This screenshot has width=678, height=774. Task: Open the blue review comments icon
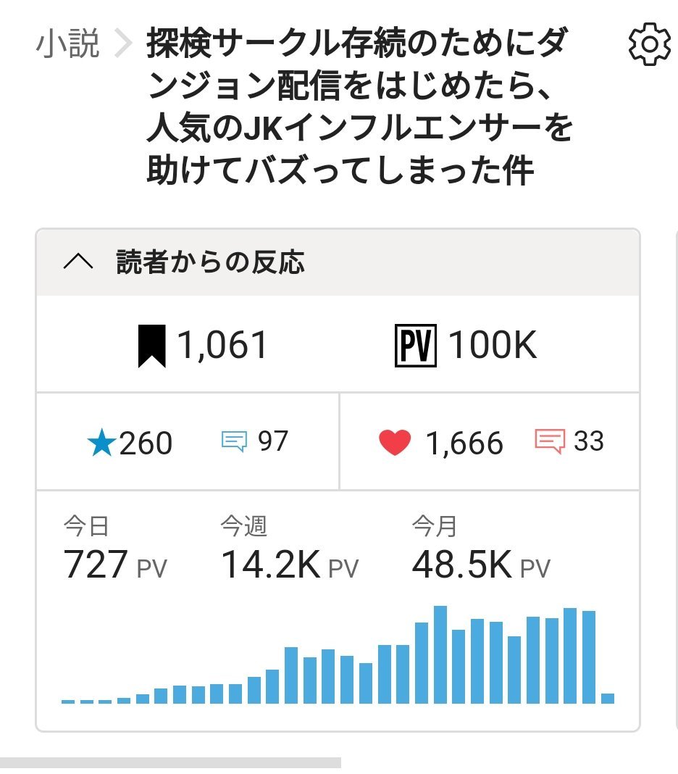point(234,441)
